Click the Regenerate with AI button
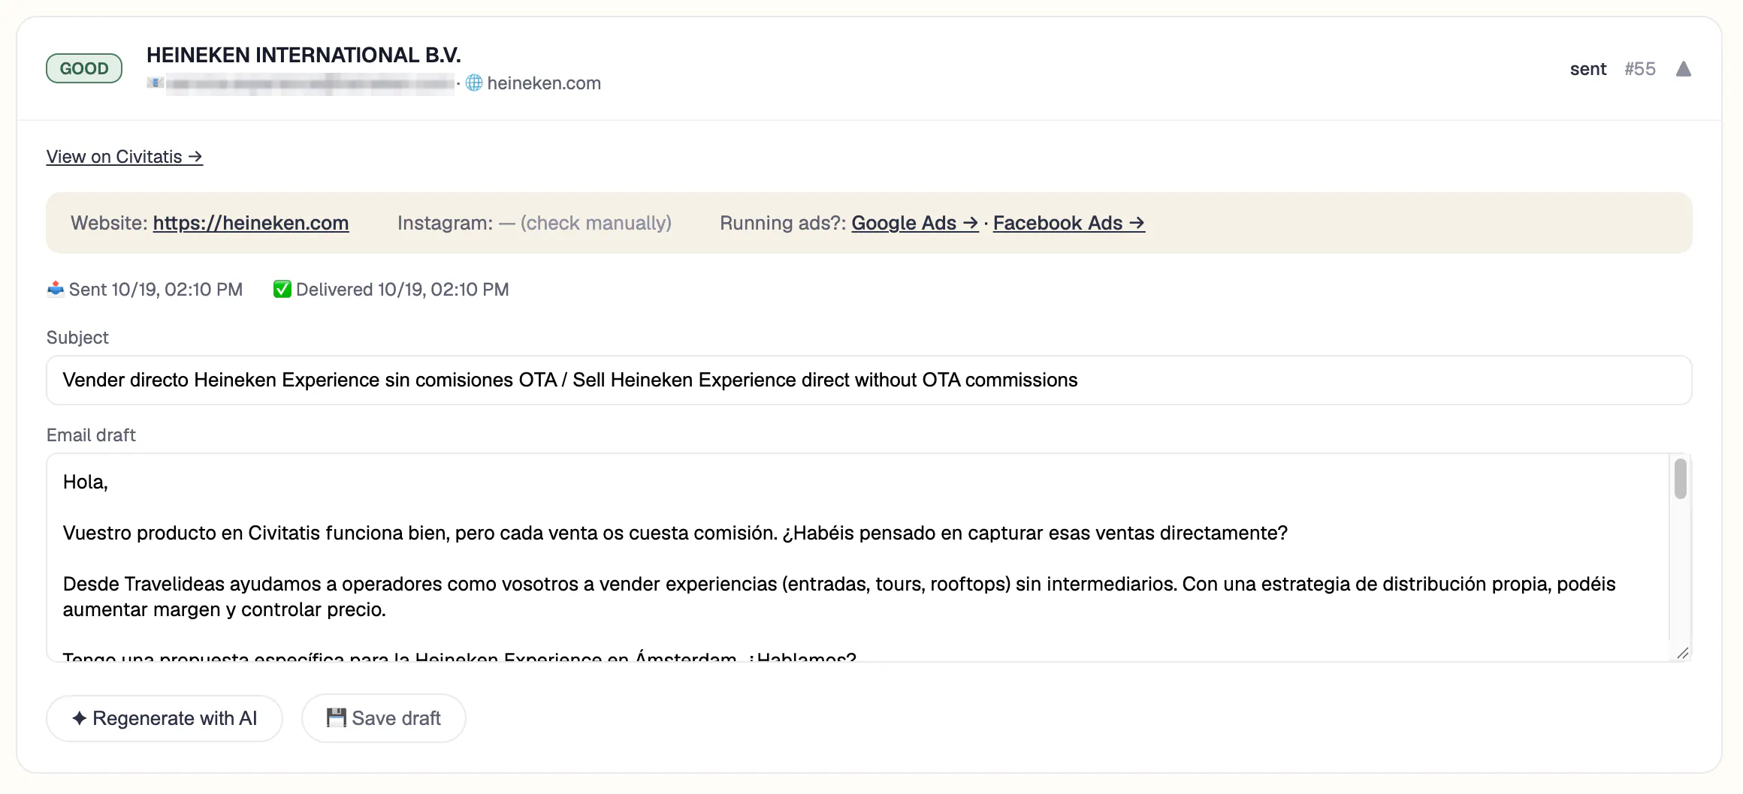 (165, 718)
